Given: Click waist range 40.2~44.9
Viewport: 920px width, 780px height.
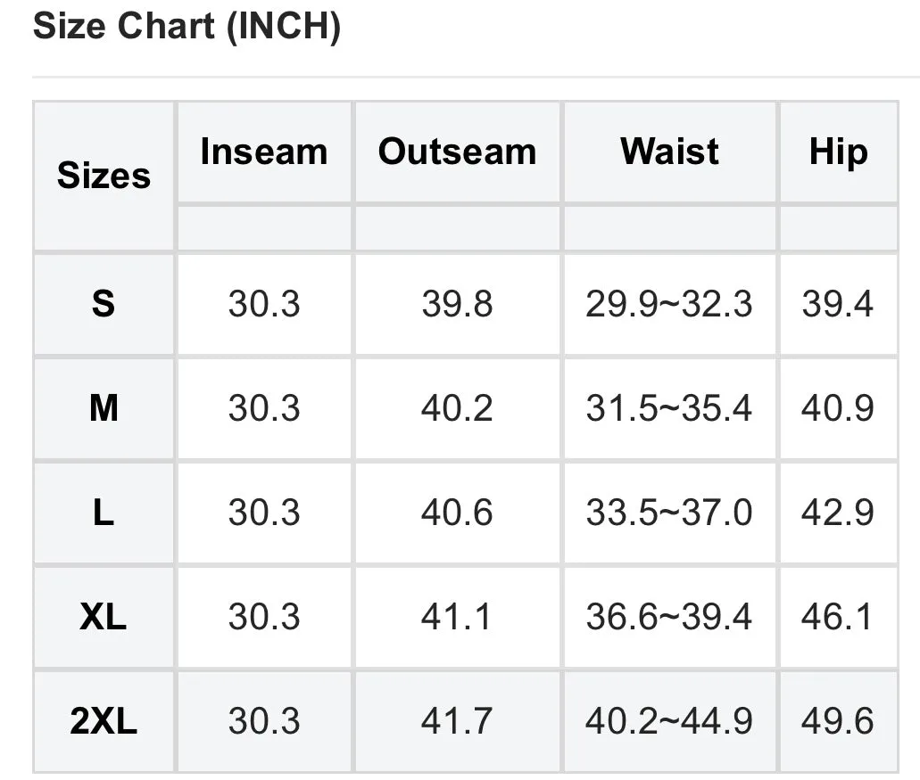Looking at the screenshot, I should coord(669,721).
